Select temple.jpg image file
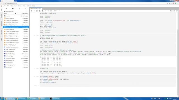Image resolution: width=179 pixels, height=100 pixels. pyautogui.click(x=16, y=67)
